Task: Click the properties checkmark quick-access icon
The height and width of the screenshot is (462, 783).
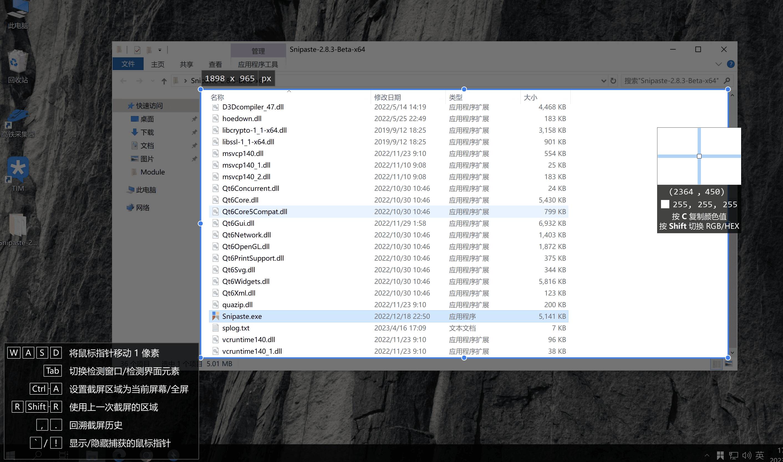Action: (137, 50)
